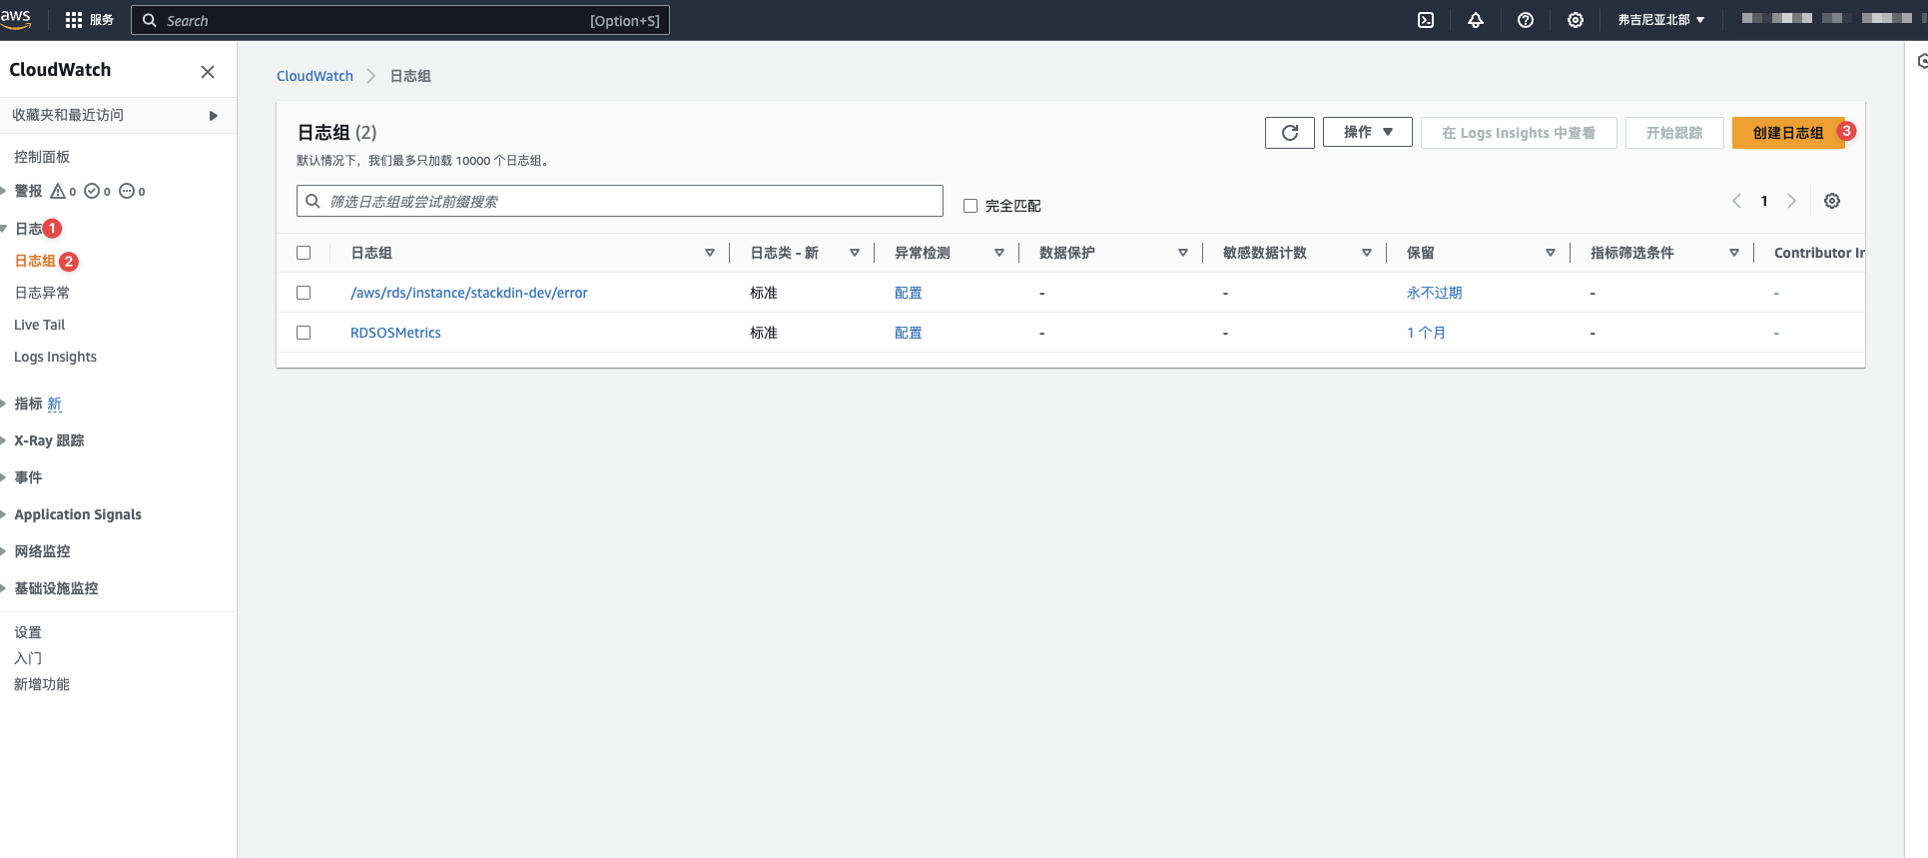Click the 永不过期 retention link
The height and width of the screenshot is (858, 1928).
pos(1435,293)
